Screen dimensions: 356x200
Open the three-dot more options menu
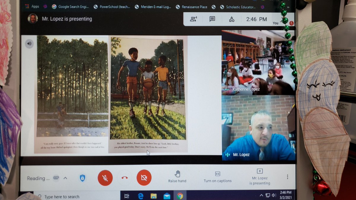coord(287,177)
